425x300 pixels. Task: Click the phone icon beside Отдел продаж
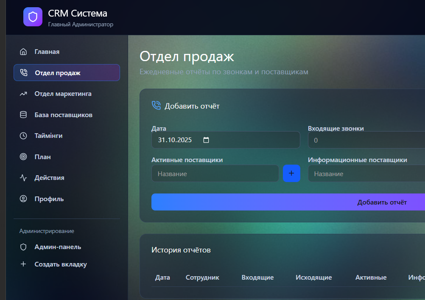click(24, 73)
